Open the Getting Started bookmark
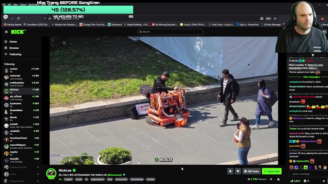The image size is (328, 184). point(12,25)
